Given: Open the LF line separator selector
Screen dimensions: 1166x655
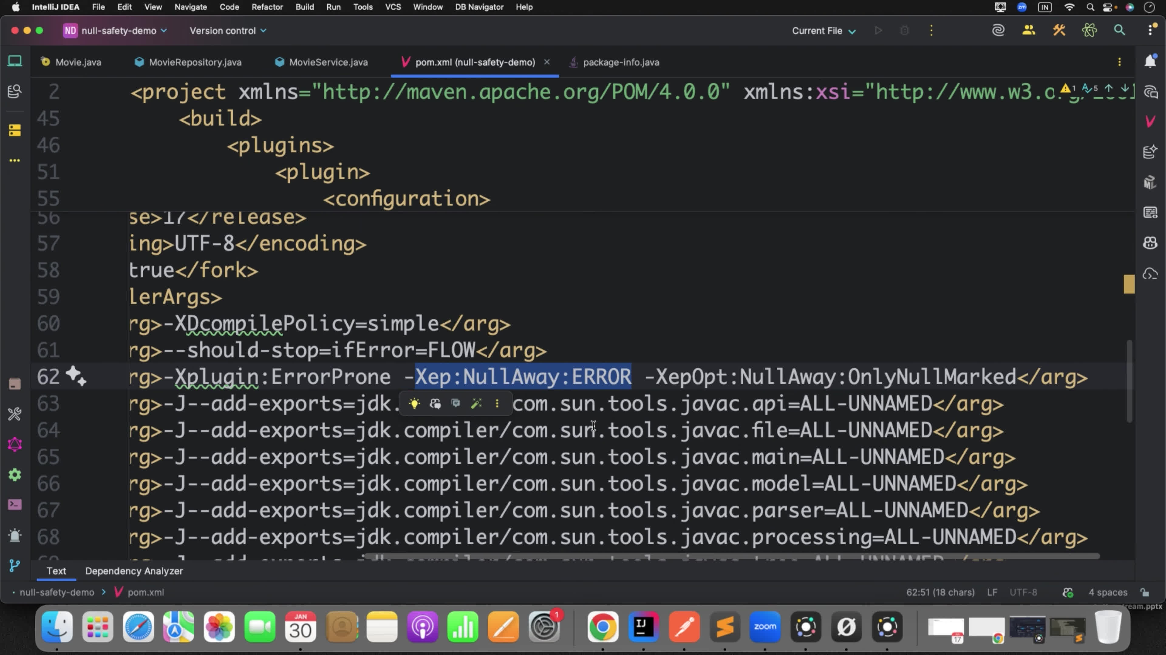Looking at the screenshot, I should (992, 592).
